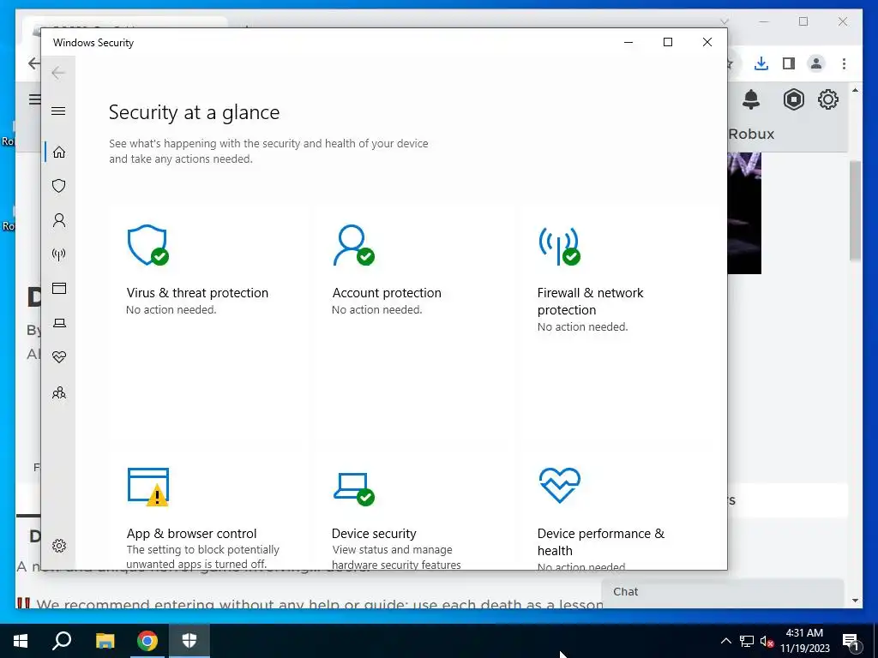Screen dimensions: 878x658
Task: Click the Robux hexagon icon in browser page
Action: [793, 99]
